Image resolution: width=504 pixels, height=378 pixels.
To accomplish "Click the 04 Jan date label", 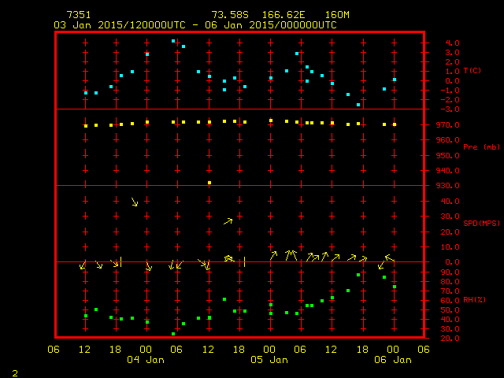I will click(146, 360).
